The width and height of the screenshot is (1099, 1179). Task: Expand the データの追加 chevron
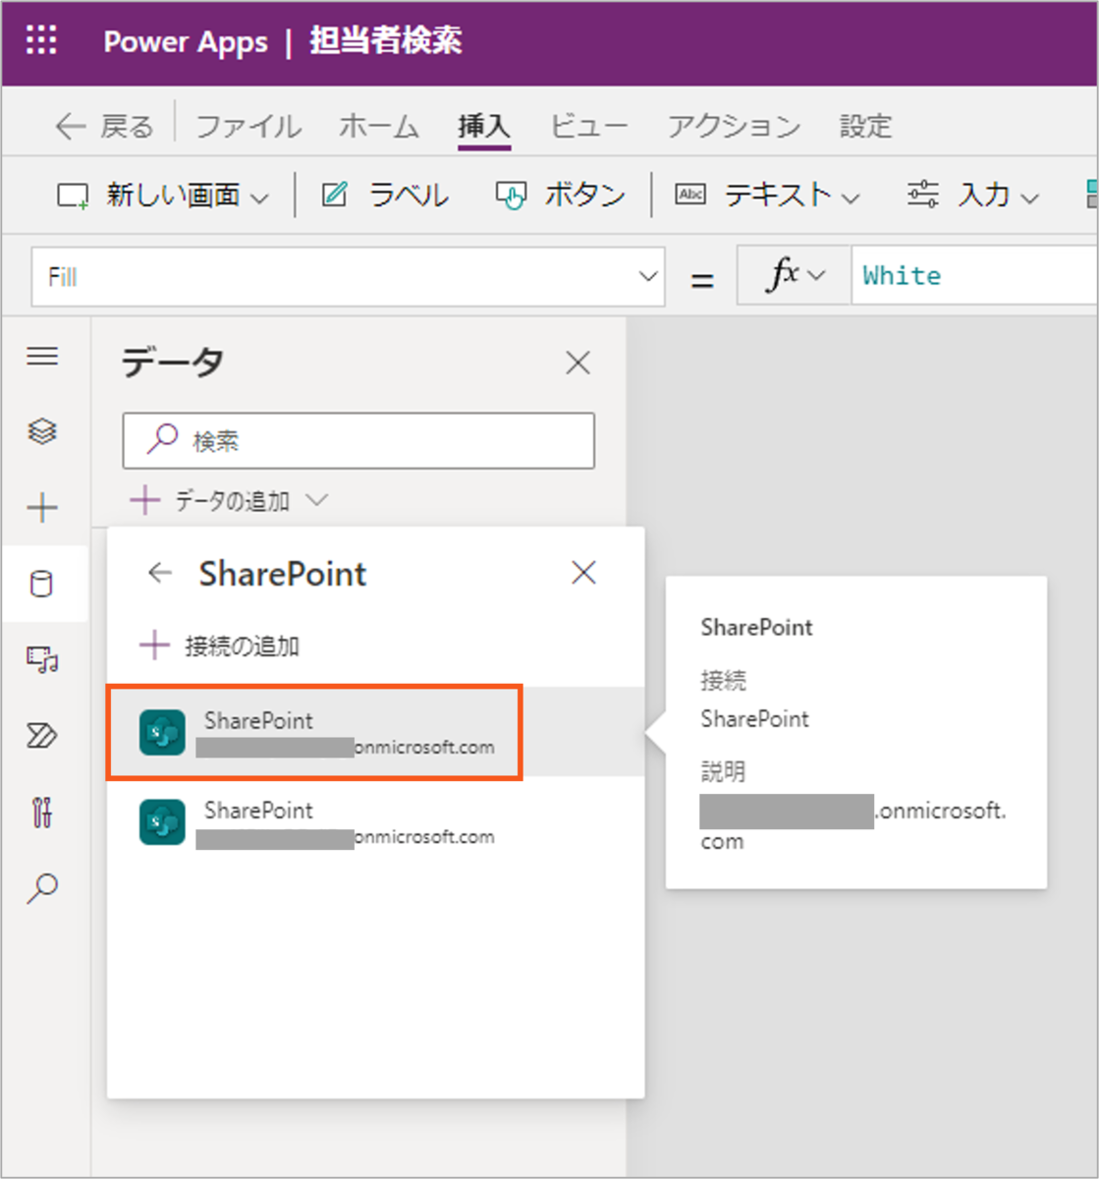(x=316, y=500)
